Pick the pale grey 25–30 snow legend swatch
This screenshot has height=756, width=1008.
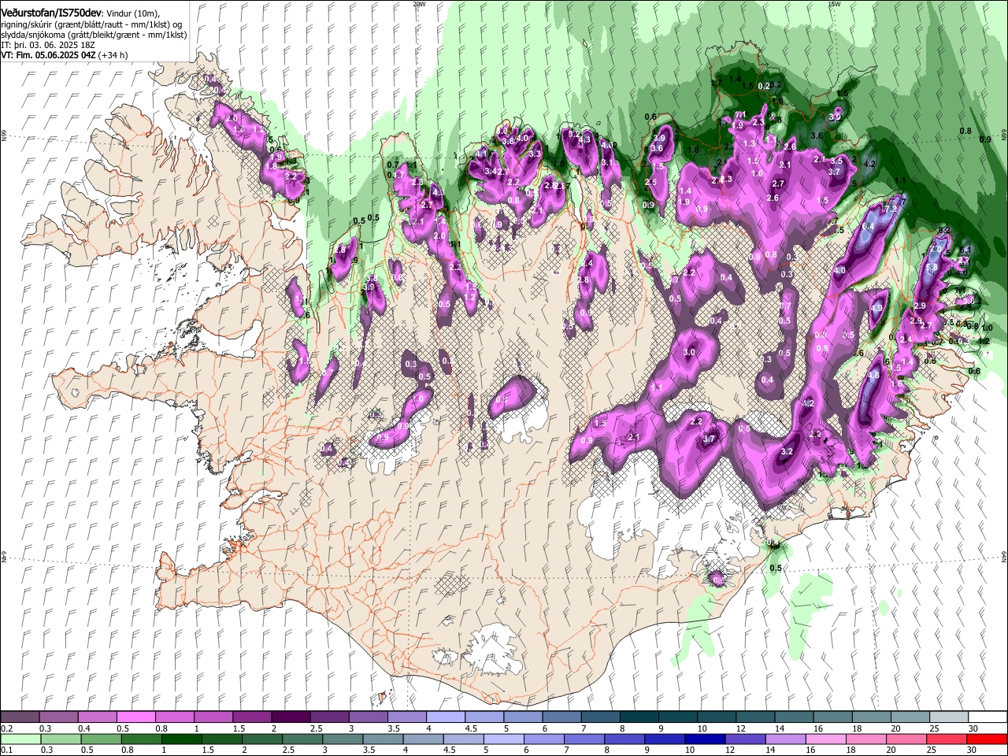[x=947, y=717]
